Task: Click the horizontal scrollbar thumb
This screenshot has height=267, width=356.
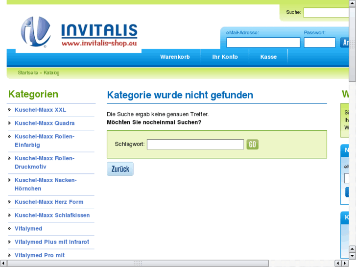Action: click(x=138, y=264)
